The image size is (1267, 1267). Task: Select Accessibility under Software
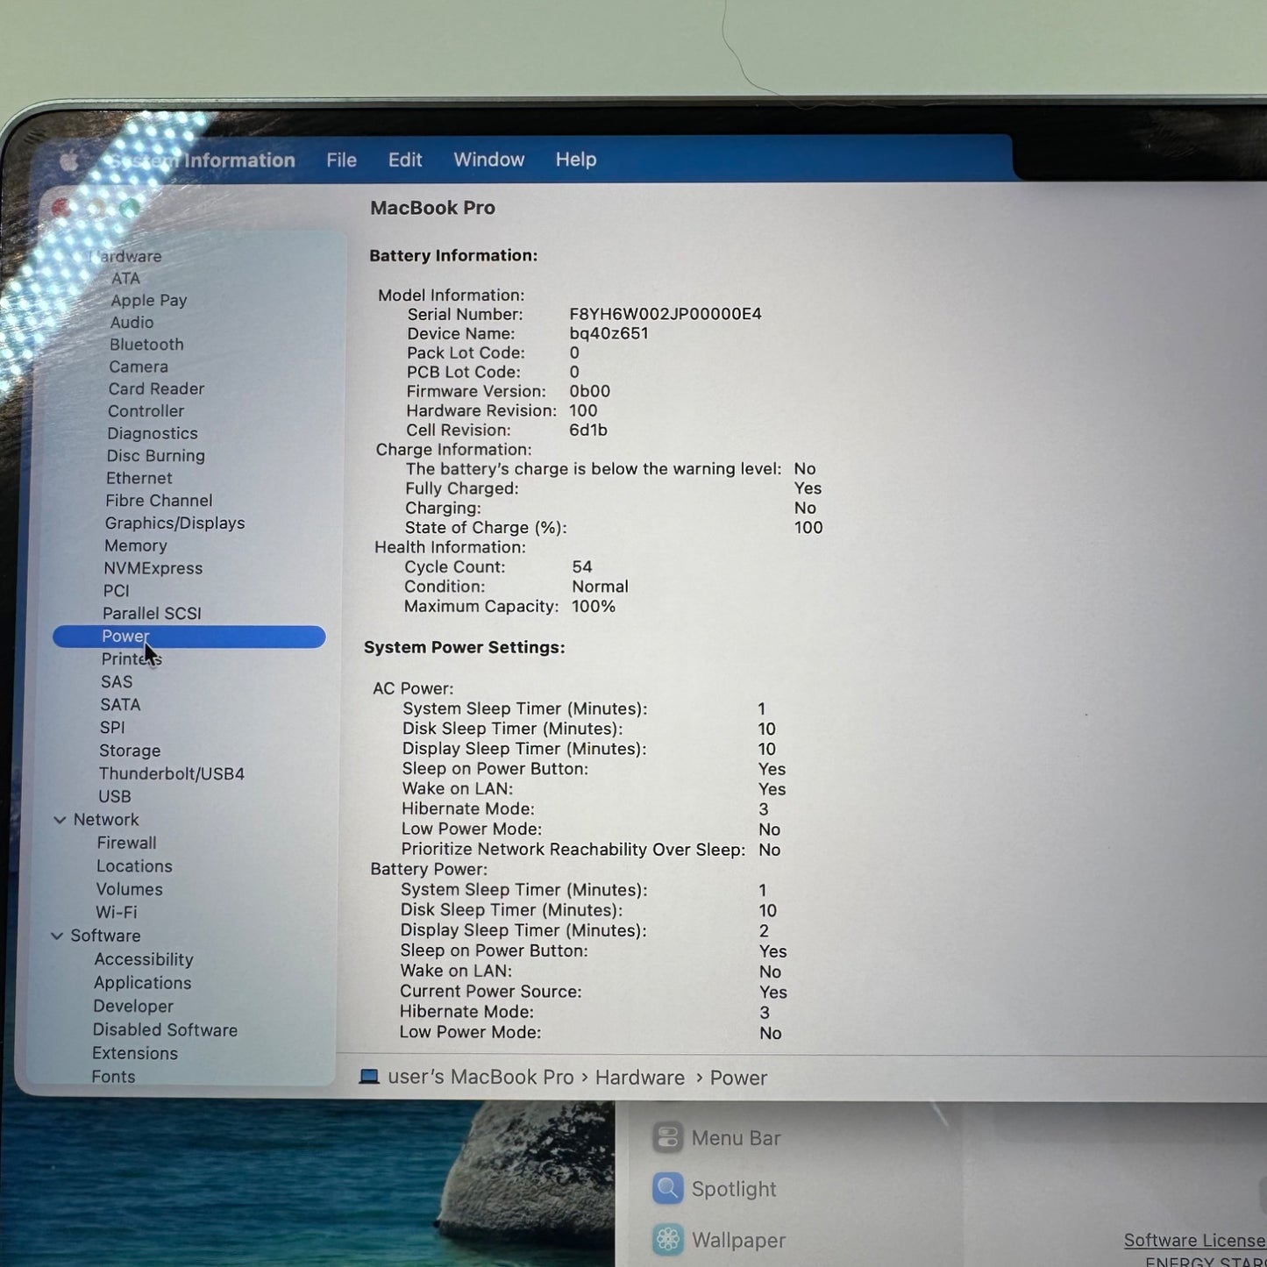(x=144, y=959)
